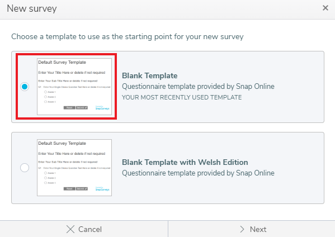Click the 'New survey' dialog title

coord(32,9)
